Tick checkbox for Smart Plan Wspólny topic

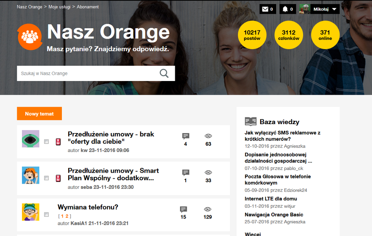(x=47, y=178)
